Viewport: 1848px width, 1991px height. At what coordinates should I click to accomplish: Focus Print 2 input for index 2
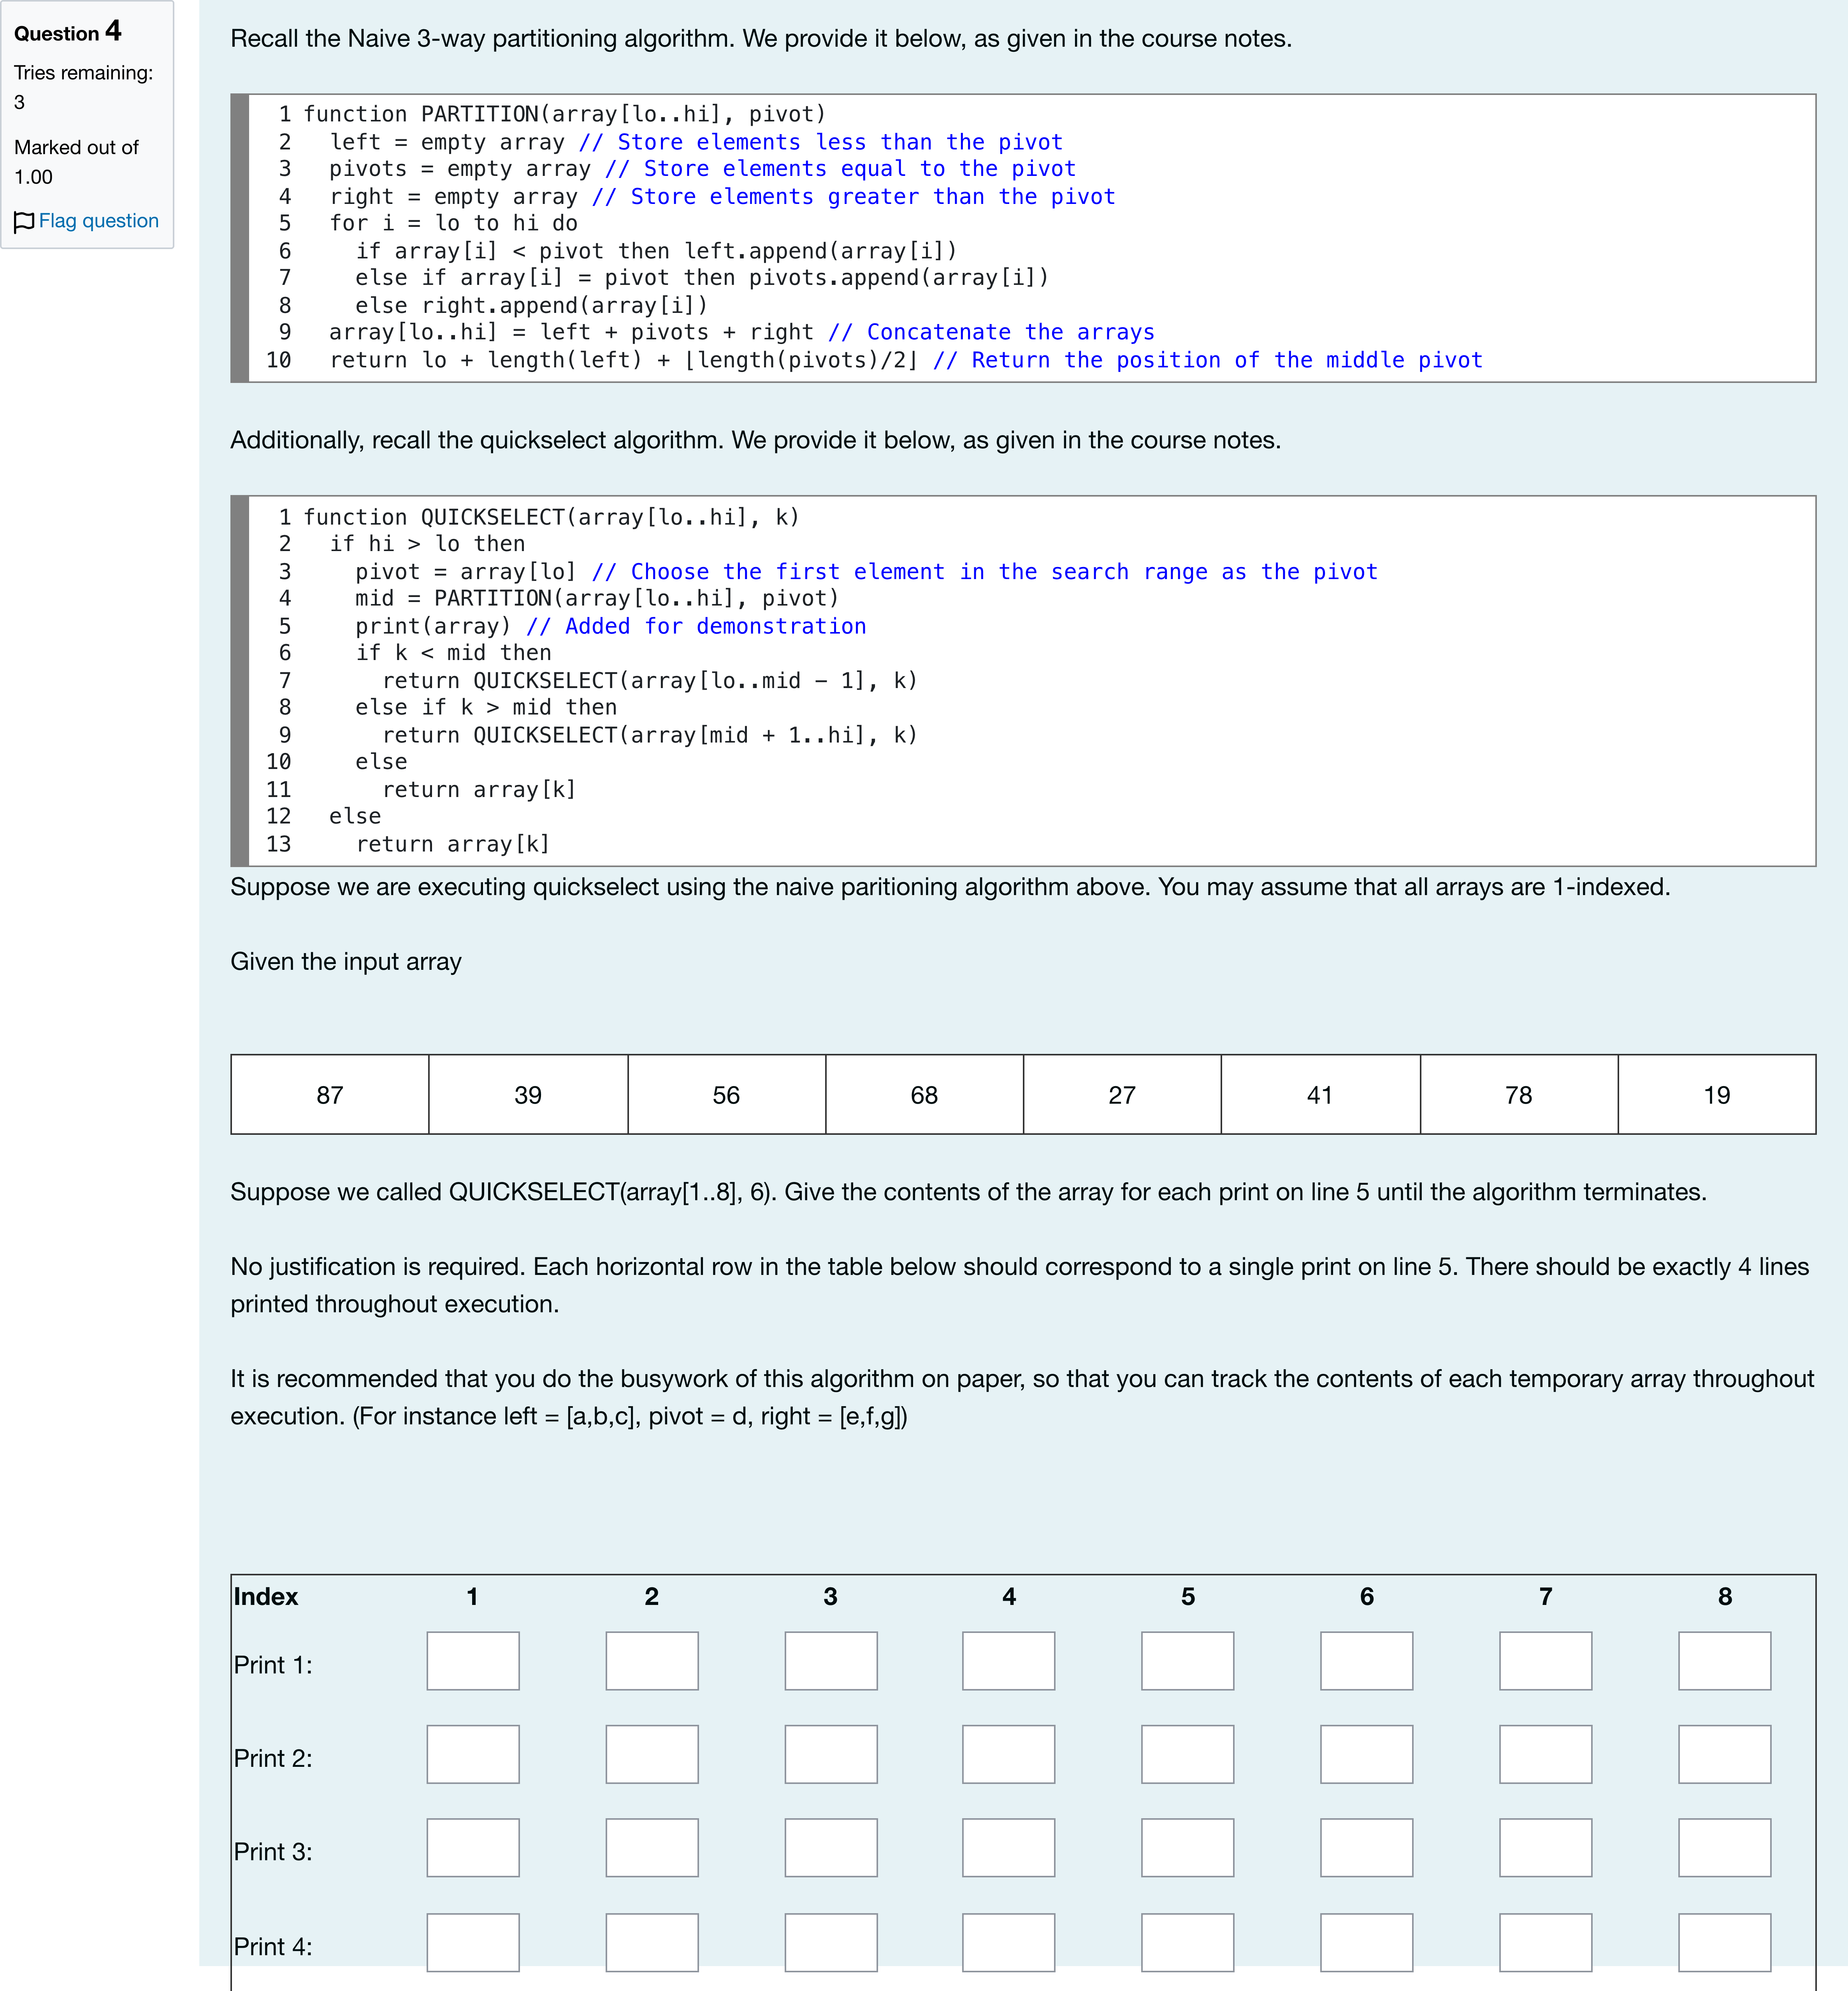click(x=652, y=1754)
